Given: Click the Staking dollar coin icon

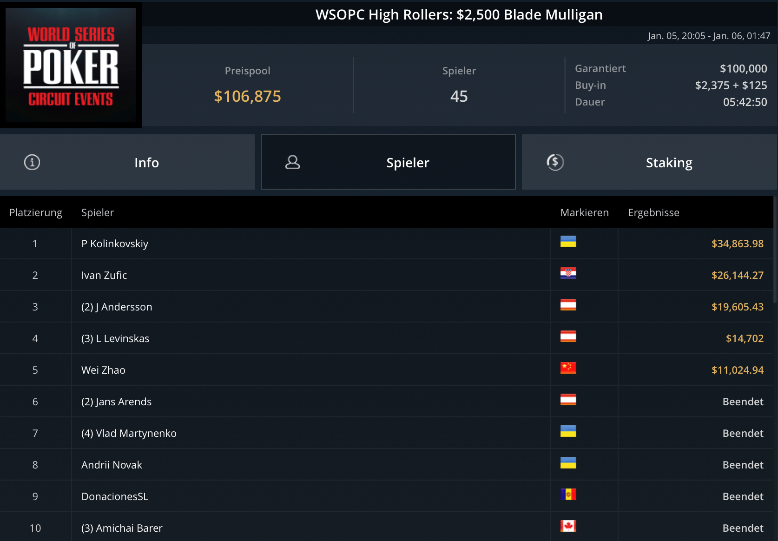Looking at the screenshot, I should pyautogui.click(x=555, y=162).
